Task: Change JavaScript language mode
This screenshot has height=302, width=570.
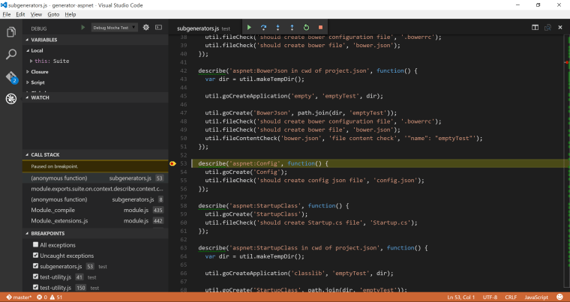Action: point(536,298)
